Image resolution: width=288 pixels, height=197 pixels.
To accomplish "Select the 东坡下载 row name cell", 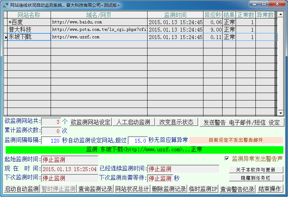I will [29, 37].
